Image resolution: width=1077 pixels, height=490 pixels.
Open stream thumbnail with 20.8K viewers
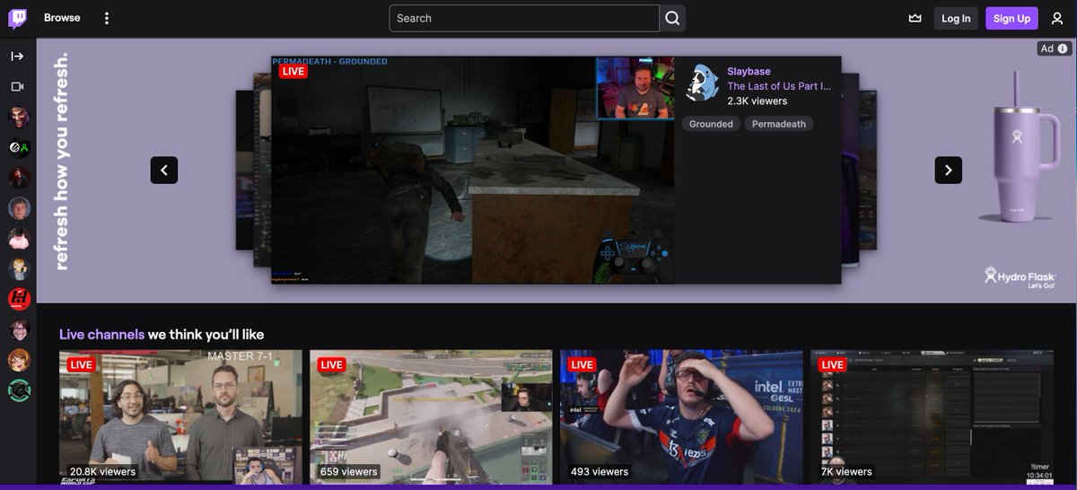[180, 417]
